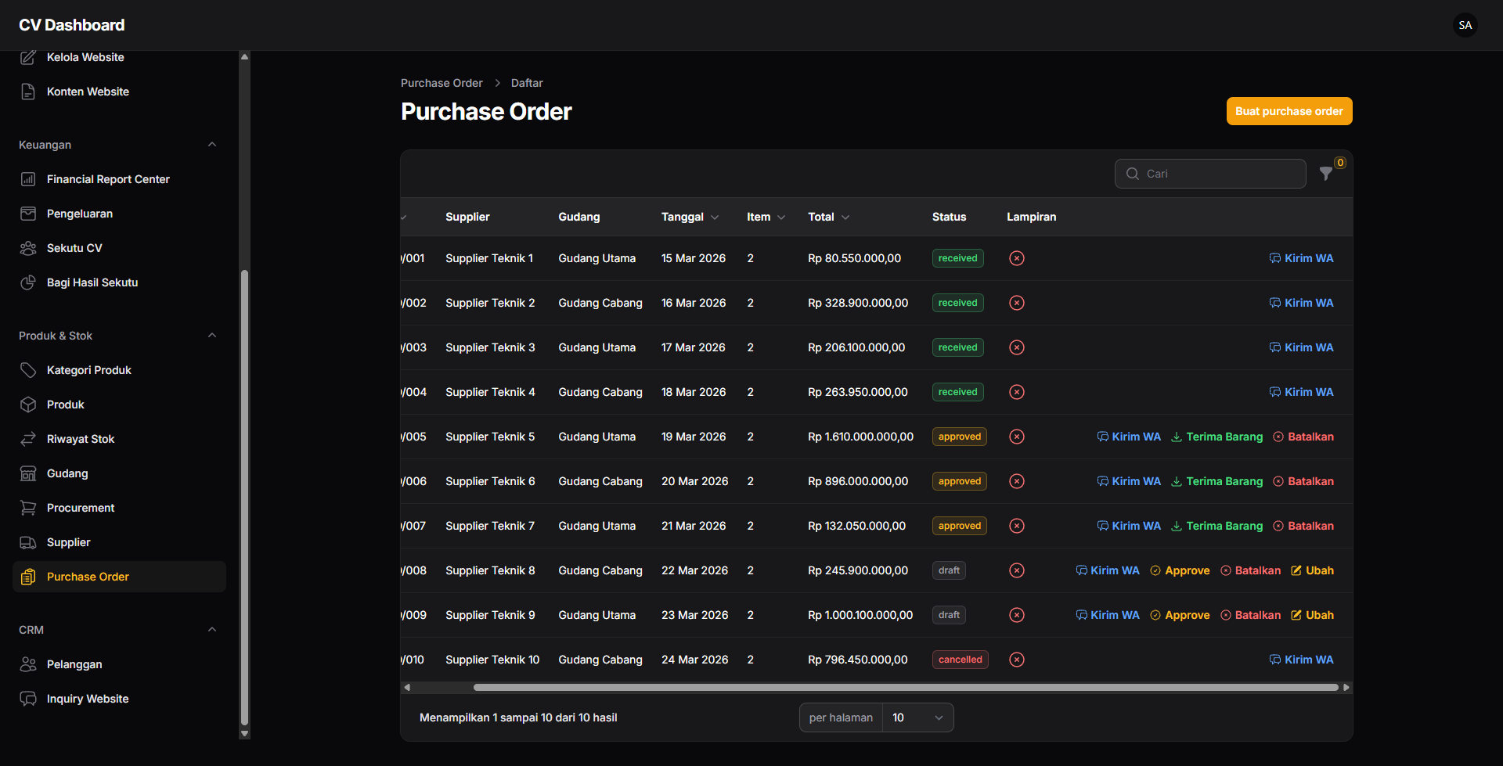Open the filter icon with the zero badge

point(1326,174)
